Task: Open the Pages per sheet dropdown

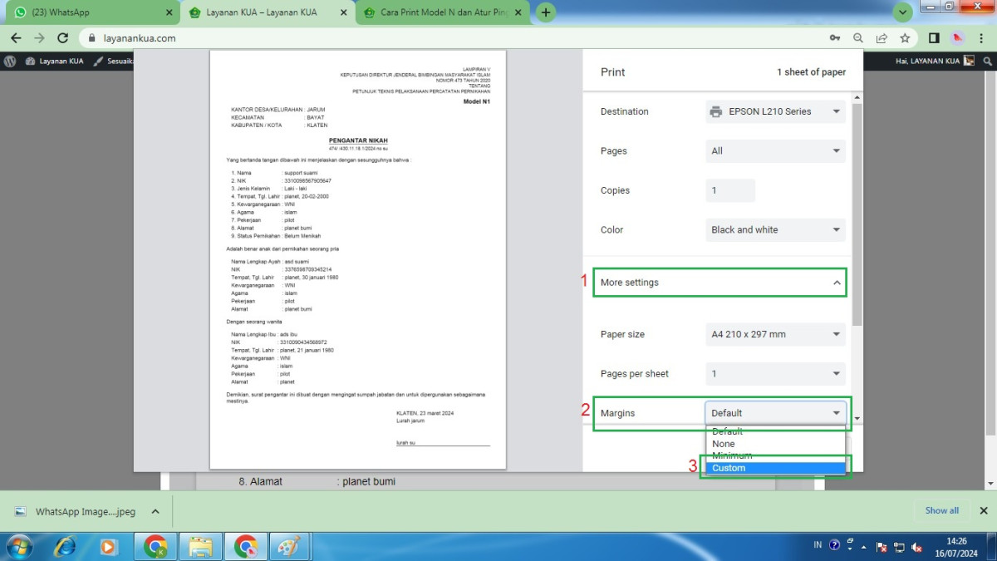Action: click(x=775, y=373)
